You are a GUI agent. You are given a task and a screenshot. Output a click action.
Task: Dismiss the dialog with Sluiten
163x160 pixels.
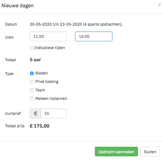(x=150, y=152)
